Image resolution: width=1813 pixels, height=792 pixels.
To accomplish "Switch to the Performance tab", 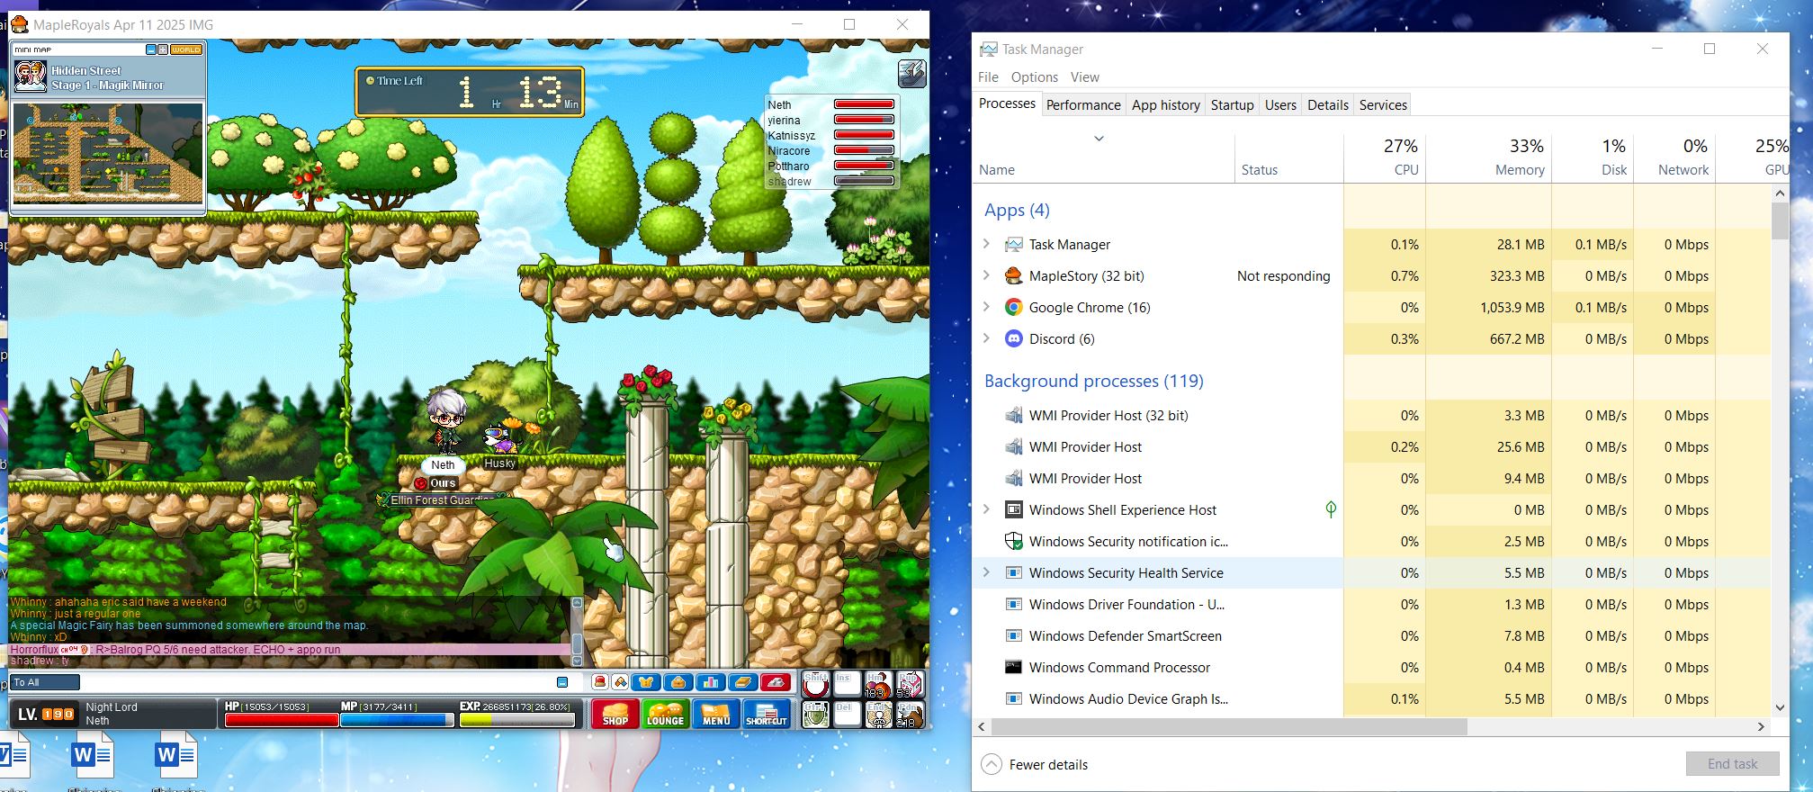I will [x=1082, y=104].
